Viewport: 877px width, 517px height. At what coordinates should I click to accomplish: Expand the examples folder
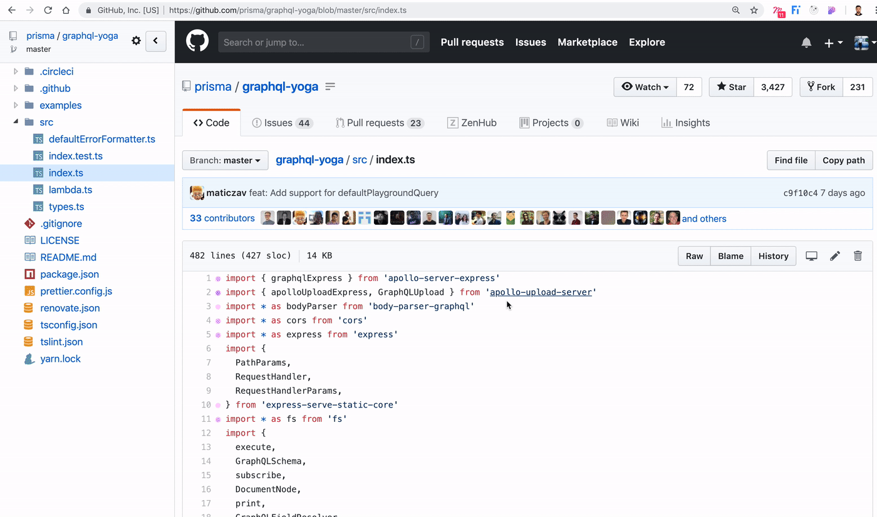tap(16, 105)
